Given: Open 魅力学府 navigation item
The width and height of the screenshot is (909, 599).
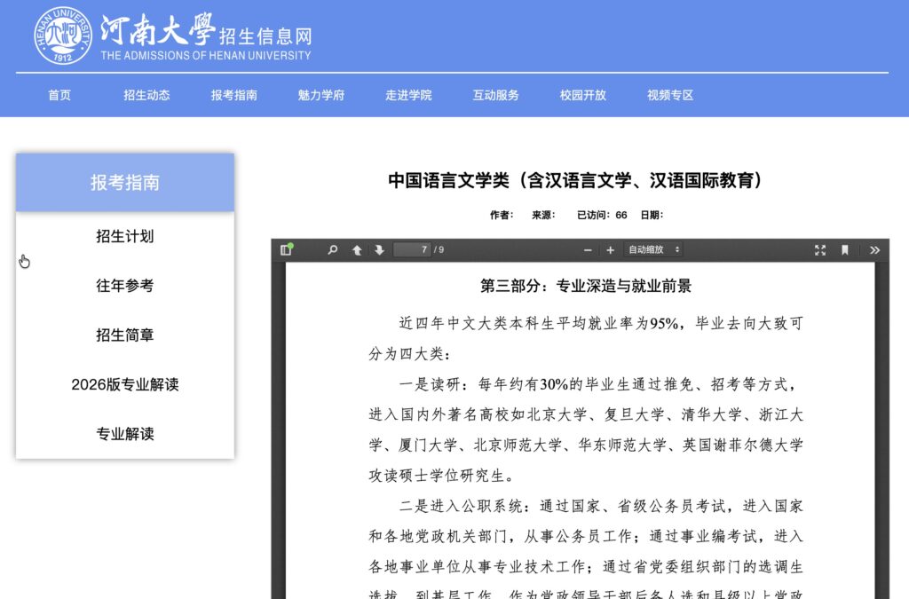Looking at the screenshot, I should (x=321, y=95).
